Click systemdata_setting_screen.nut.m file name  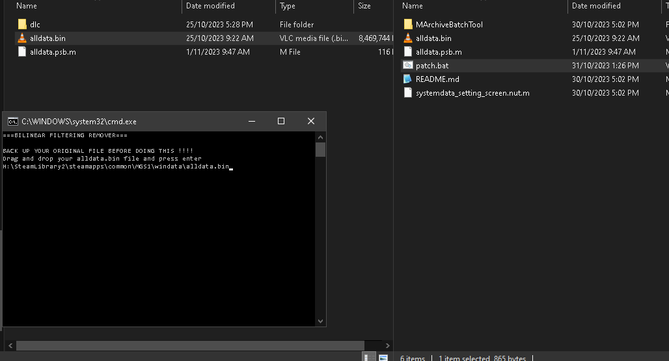[472, 92]
